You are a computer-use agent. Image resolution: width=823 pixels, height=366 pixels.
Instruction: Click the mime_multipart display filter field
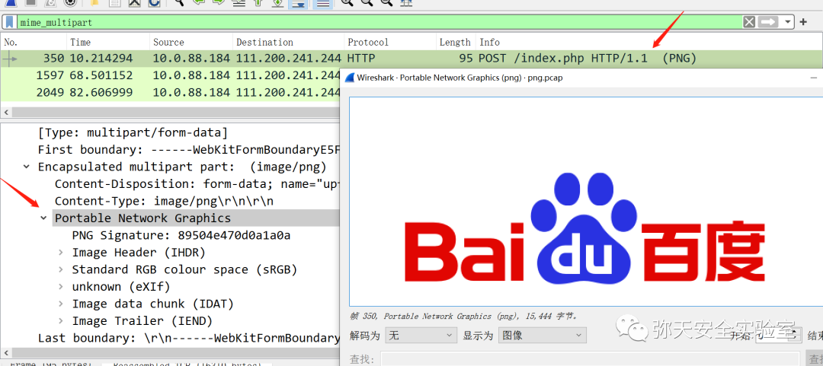(379, 22)
